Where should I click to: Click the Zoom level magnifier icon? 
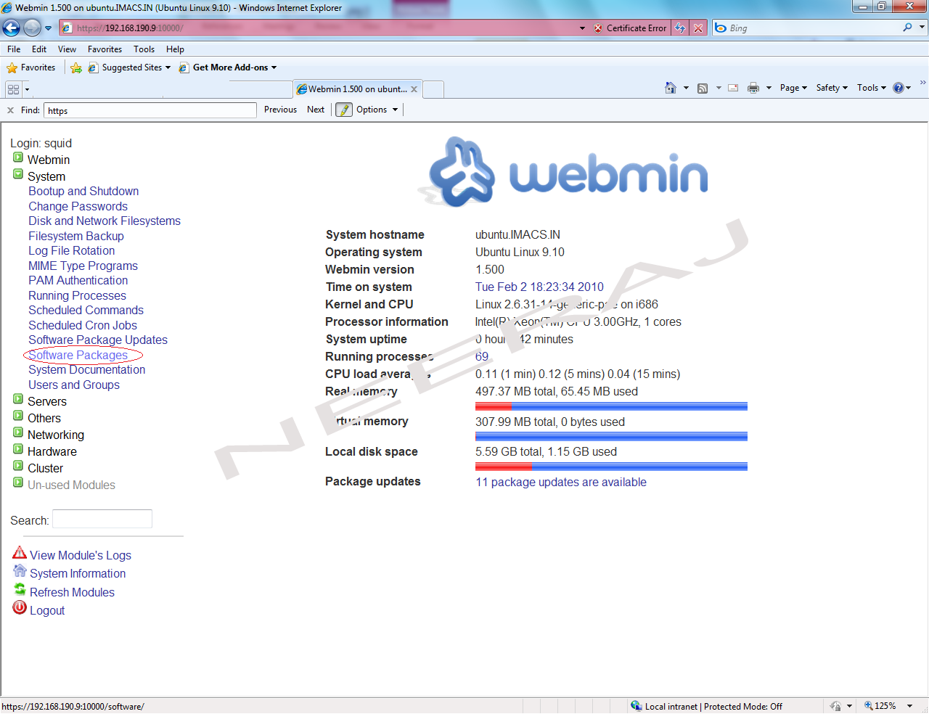868,705
